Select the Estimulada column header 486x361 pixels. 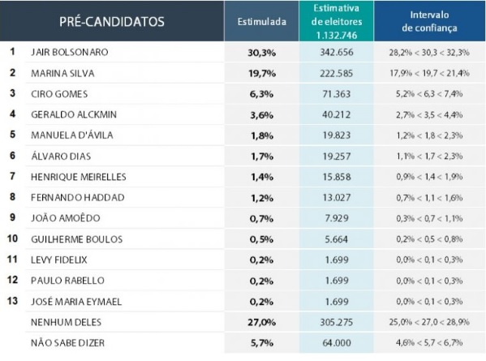(261, 22)
